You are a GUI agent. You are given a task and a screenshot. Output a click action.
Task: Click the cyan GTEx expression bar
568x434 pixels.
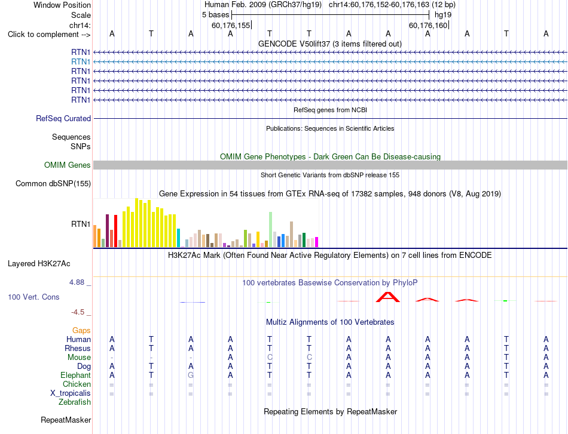click(179, 238)
